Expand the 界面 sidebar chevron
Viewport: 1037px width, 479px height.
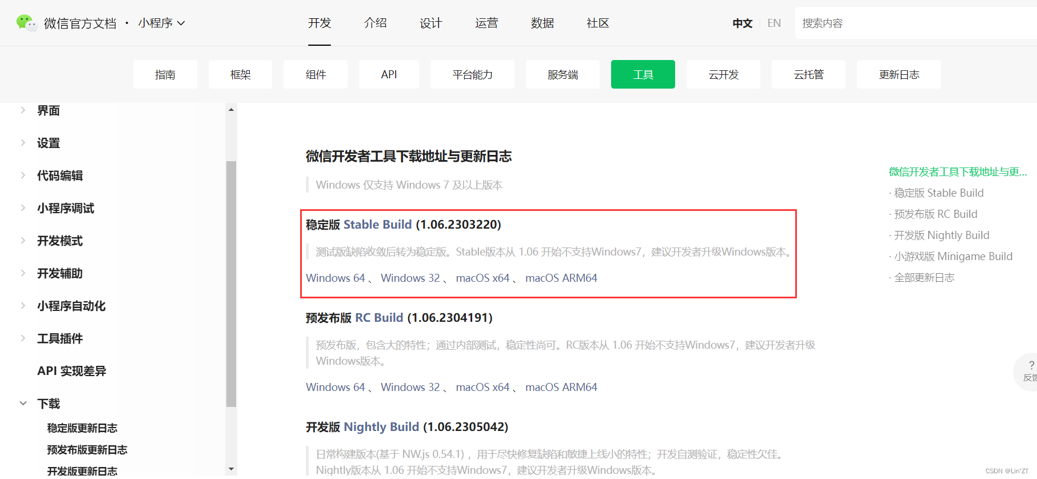[23, 110]
